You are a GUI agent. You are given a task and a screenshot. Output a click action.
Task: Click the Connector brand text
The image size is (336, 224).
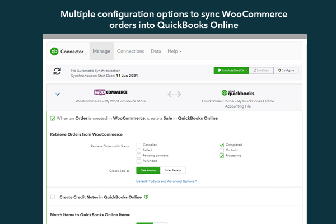pos(72,52)
